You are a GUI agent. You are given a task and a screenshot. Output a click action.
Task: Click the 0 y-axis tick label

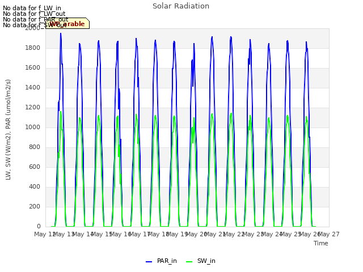tap(39, 226)
